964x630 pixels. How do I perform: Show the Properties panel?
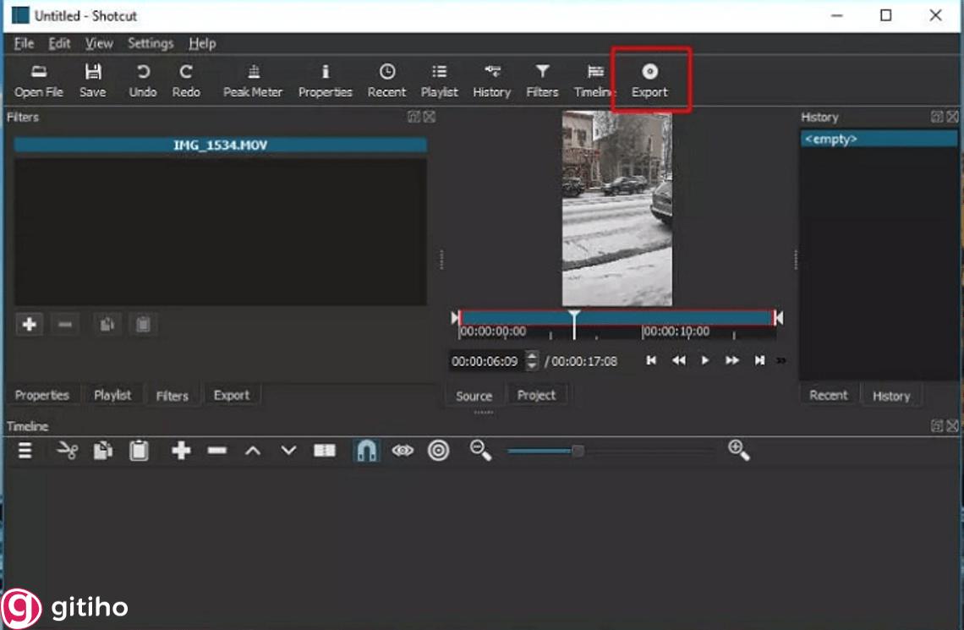point(326,80)
